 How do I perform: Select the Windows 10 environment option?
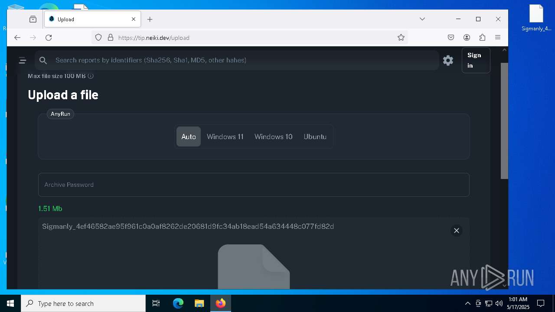click(274, 136)
